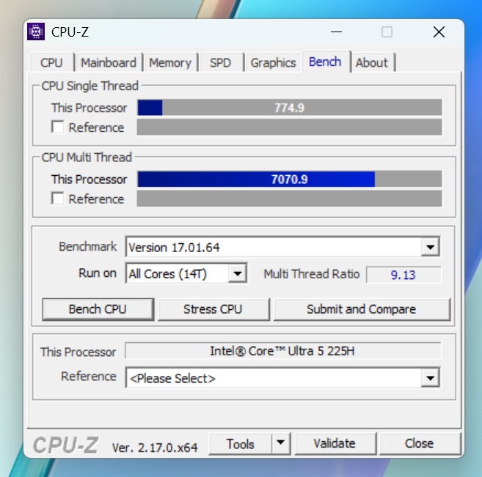The width and height of the screenshot is (482, 477).
Task: Expand the Reference processor Please Select dropdown
Action: (430, 377)
